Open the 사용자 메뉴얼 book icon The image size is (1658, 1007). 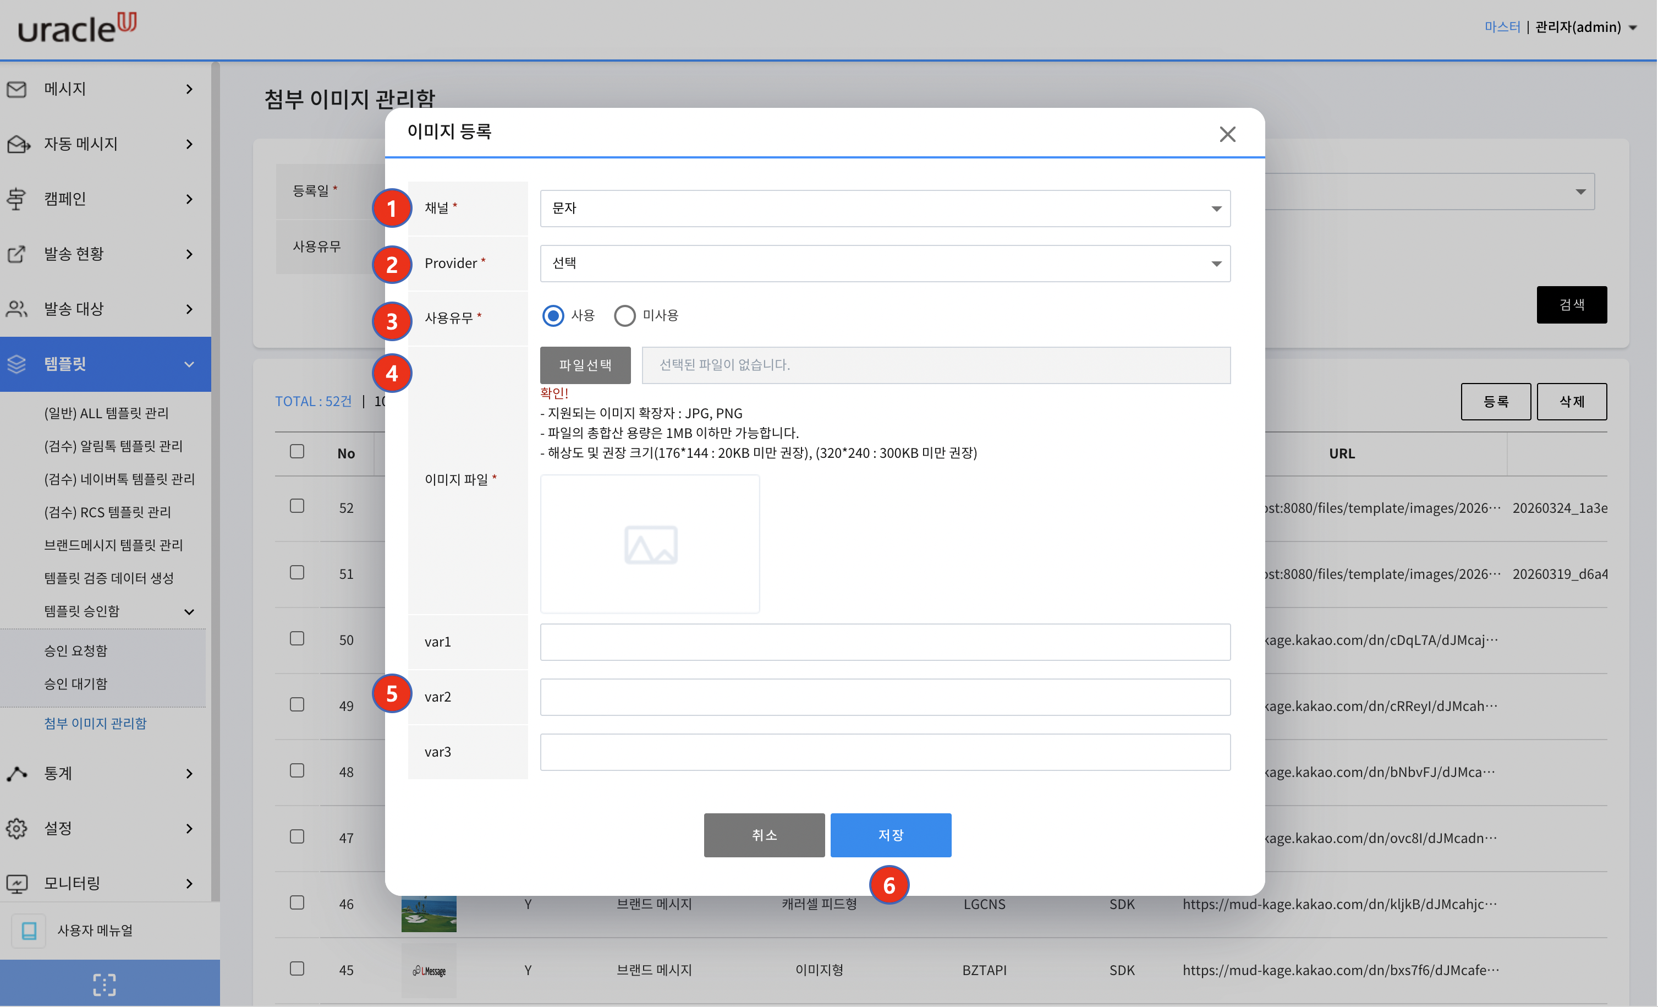click(x=29, y=931)
